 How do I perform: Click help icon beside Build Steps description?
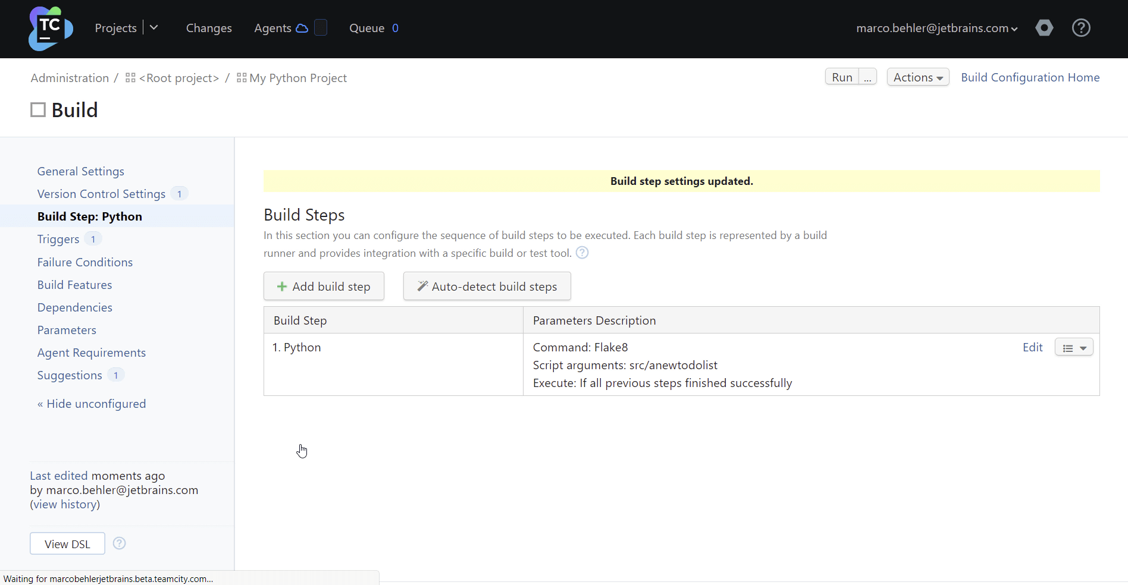pyautogui.click(x=582, y=253)
